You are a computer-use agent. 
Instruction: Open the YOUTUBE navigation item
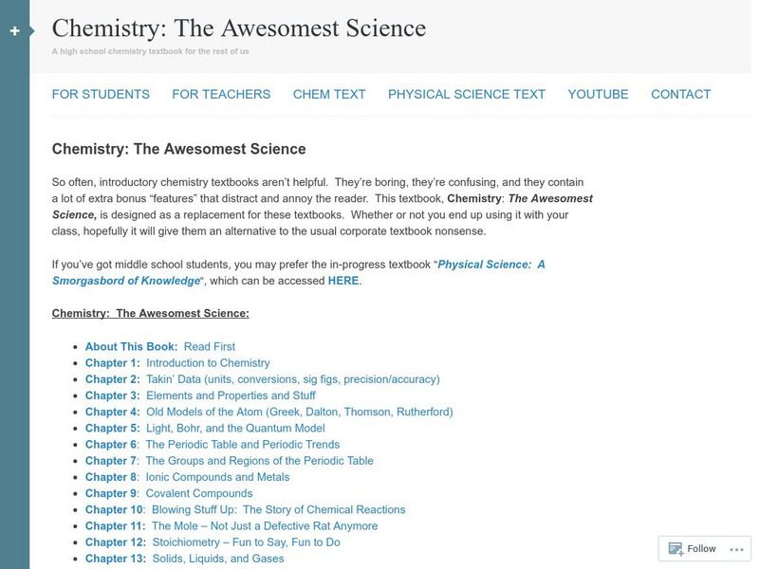coord(597,94)
